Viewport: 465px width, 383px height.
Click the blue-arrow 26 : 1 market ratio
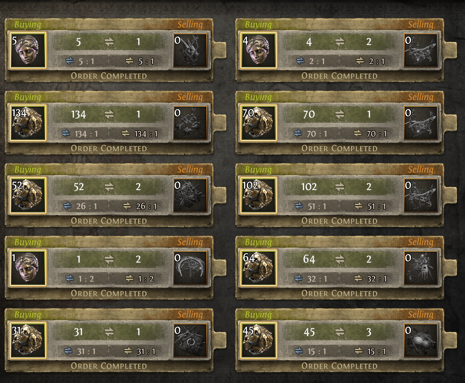point(80,206)
